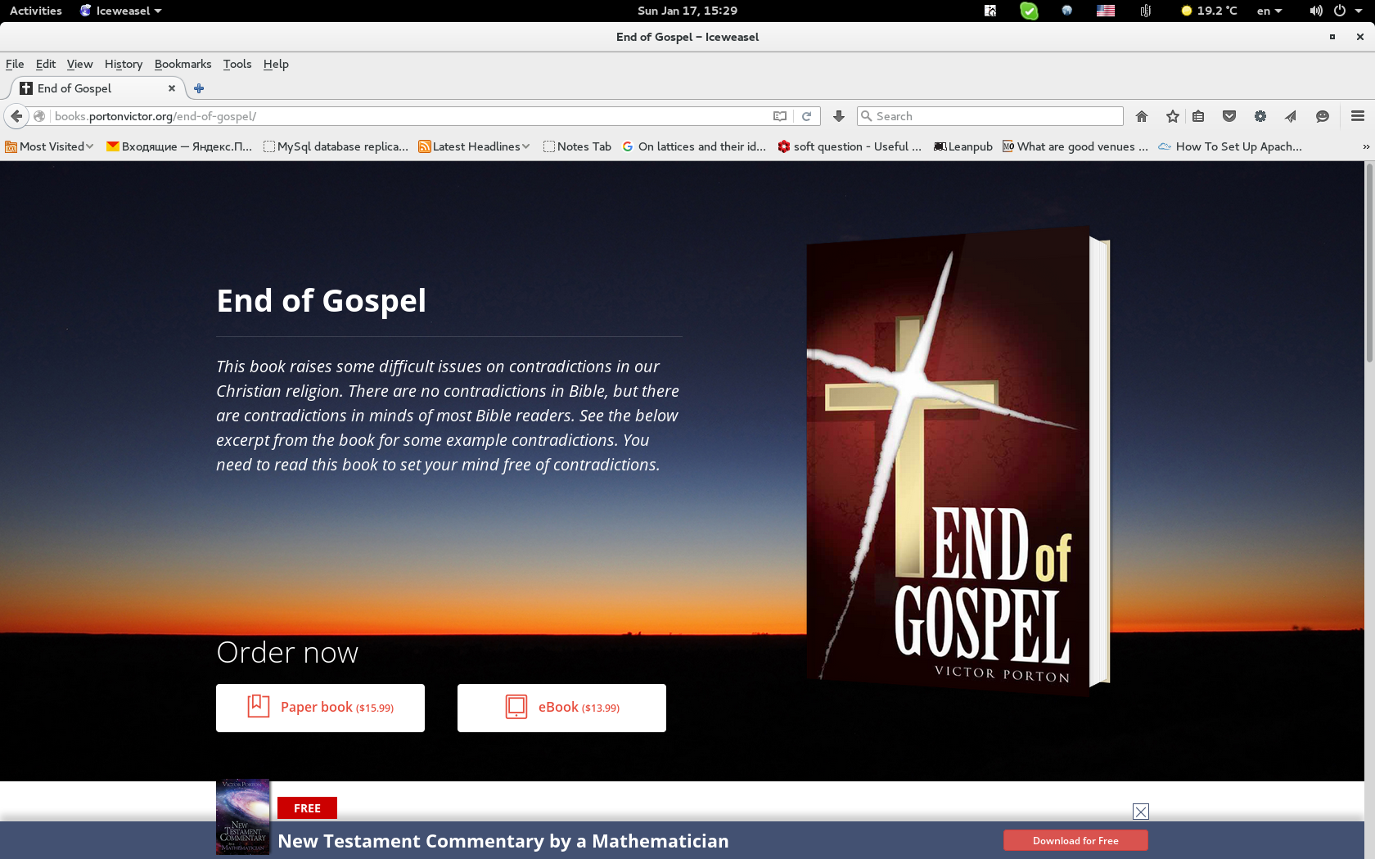Click the End of Gospel book cover
The height and width of the screenshot is (859, 1375).
[x=958, y=462]
